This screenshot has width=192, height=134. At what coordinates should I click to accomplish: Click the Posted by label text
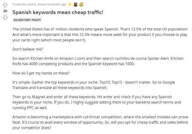point(19,5)
